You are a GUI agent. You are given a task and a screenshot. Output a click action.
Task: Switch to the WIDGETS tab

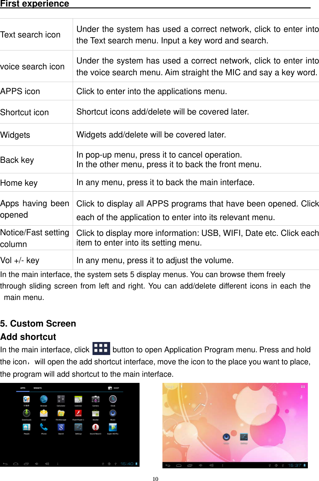(37, 388)
